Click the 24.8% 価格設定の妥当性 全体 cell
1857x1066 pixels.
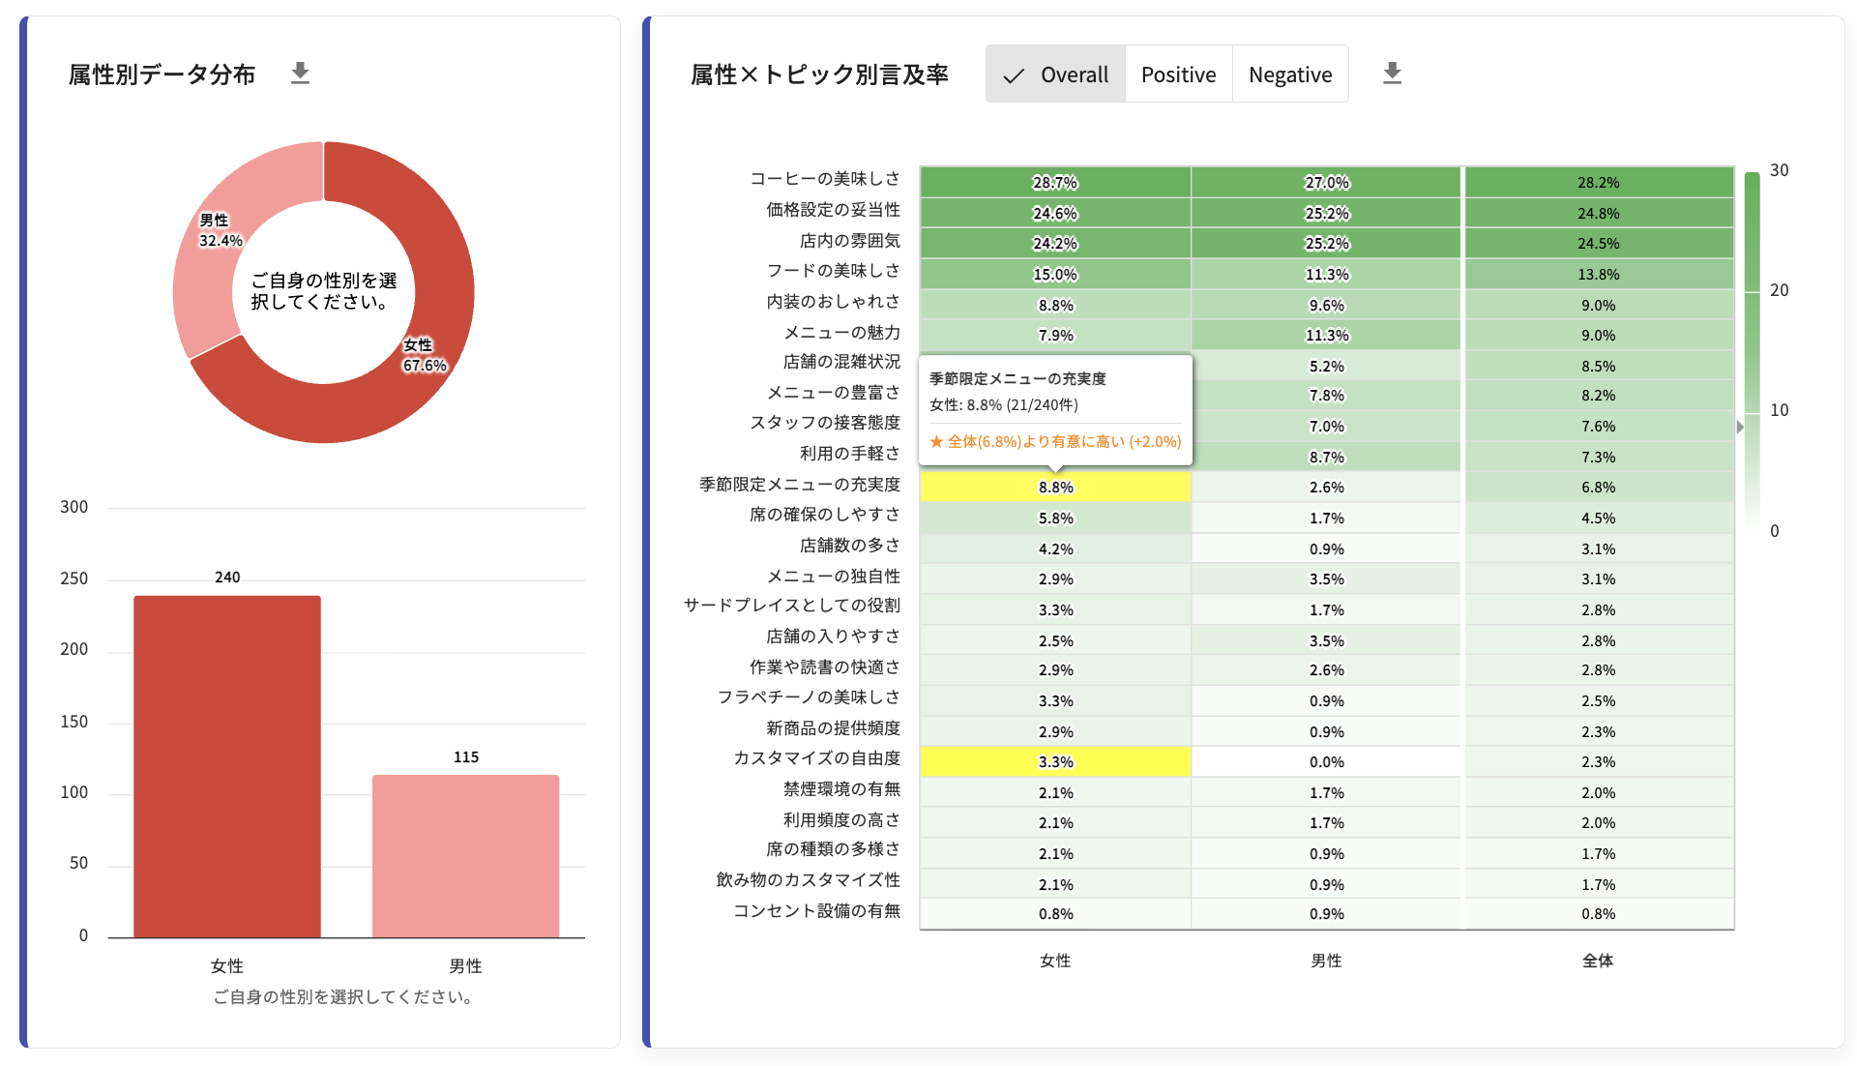1598,213
